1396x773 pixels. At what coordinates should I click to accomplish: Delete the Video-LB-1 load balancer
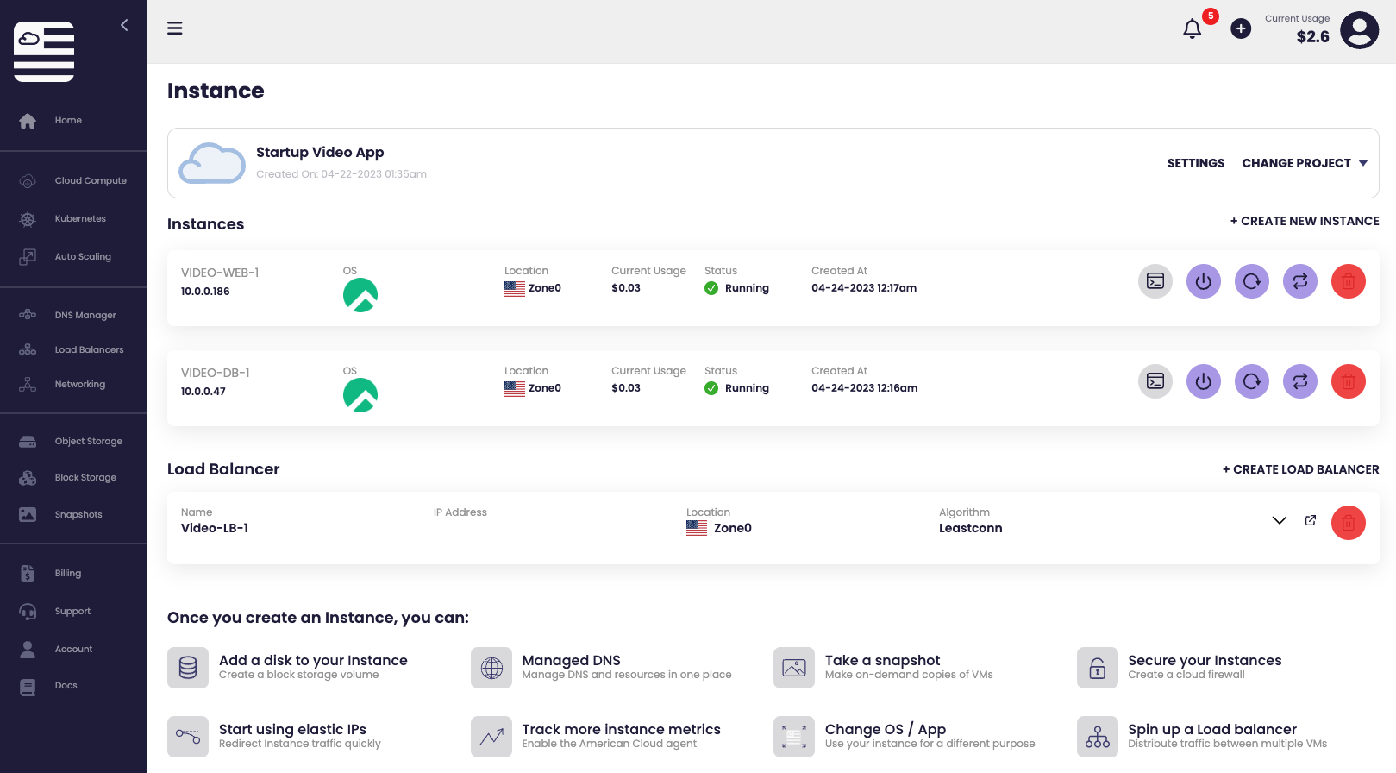click(1348, 523)
